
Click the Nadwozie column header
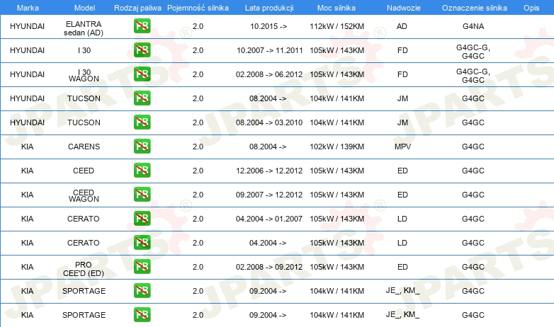(404, 8)
